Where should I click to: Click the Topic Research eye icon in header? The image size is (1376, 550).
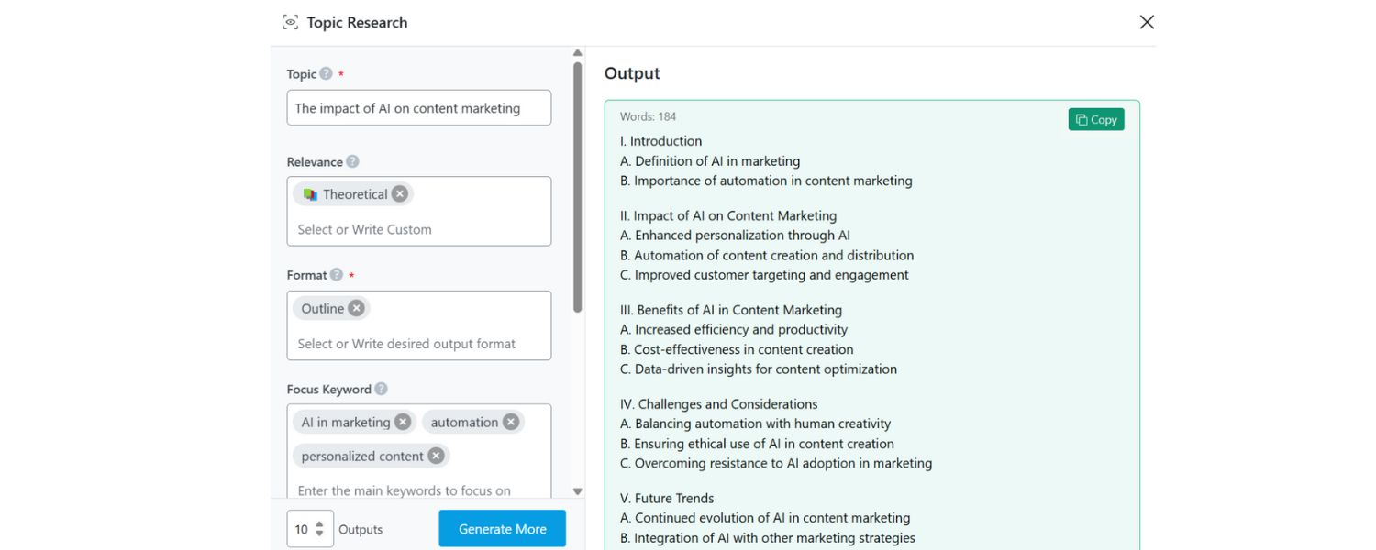tap(290, 21)
